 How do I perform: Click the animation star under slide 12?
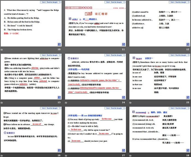(130, 49)
